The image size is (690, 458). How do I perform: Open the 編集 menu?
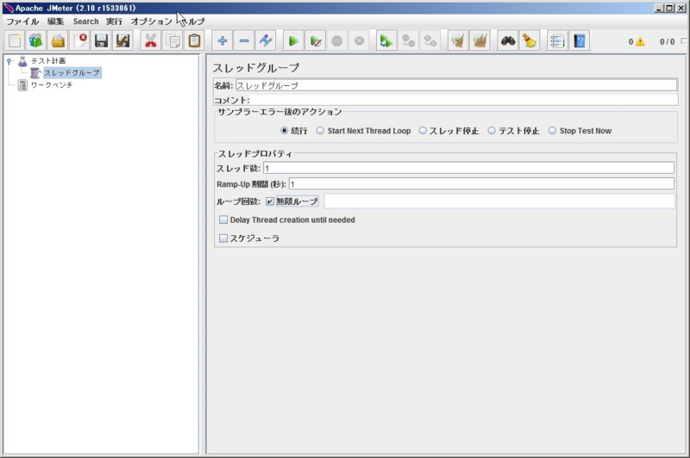click(55, 21)
